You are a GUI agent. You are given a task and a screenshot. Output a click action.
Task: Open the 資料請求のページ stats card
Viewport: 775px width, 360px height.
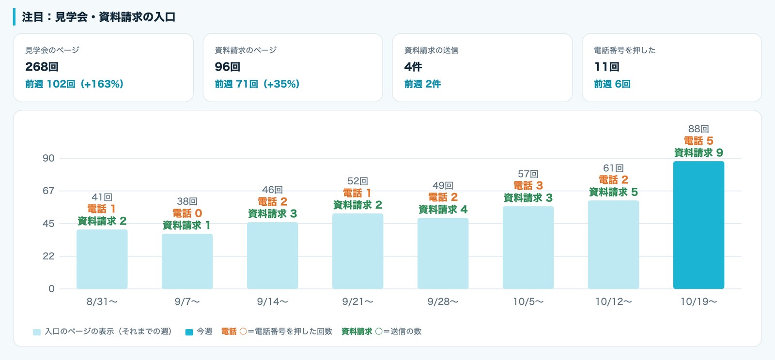293,68
